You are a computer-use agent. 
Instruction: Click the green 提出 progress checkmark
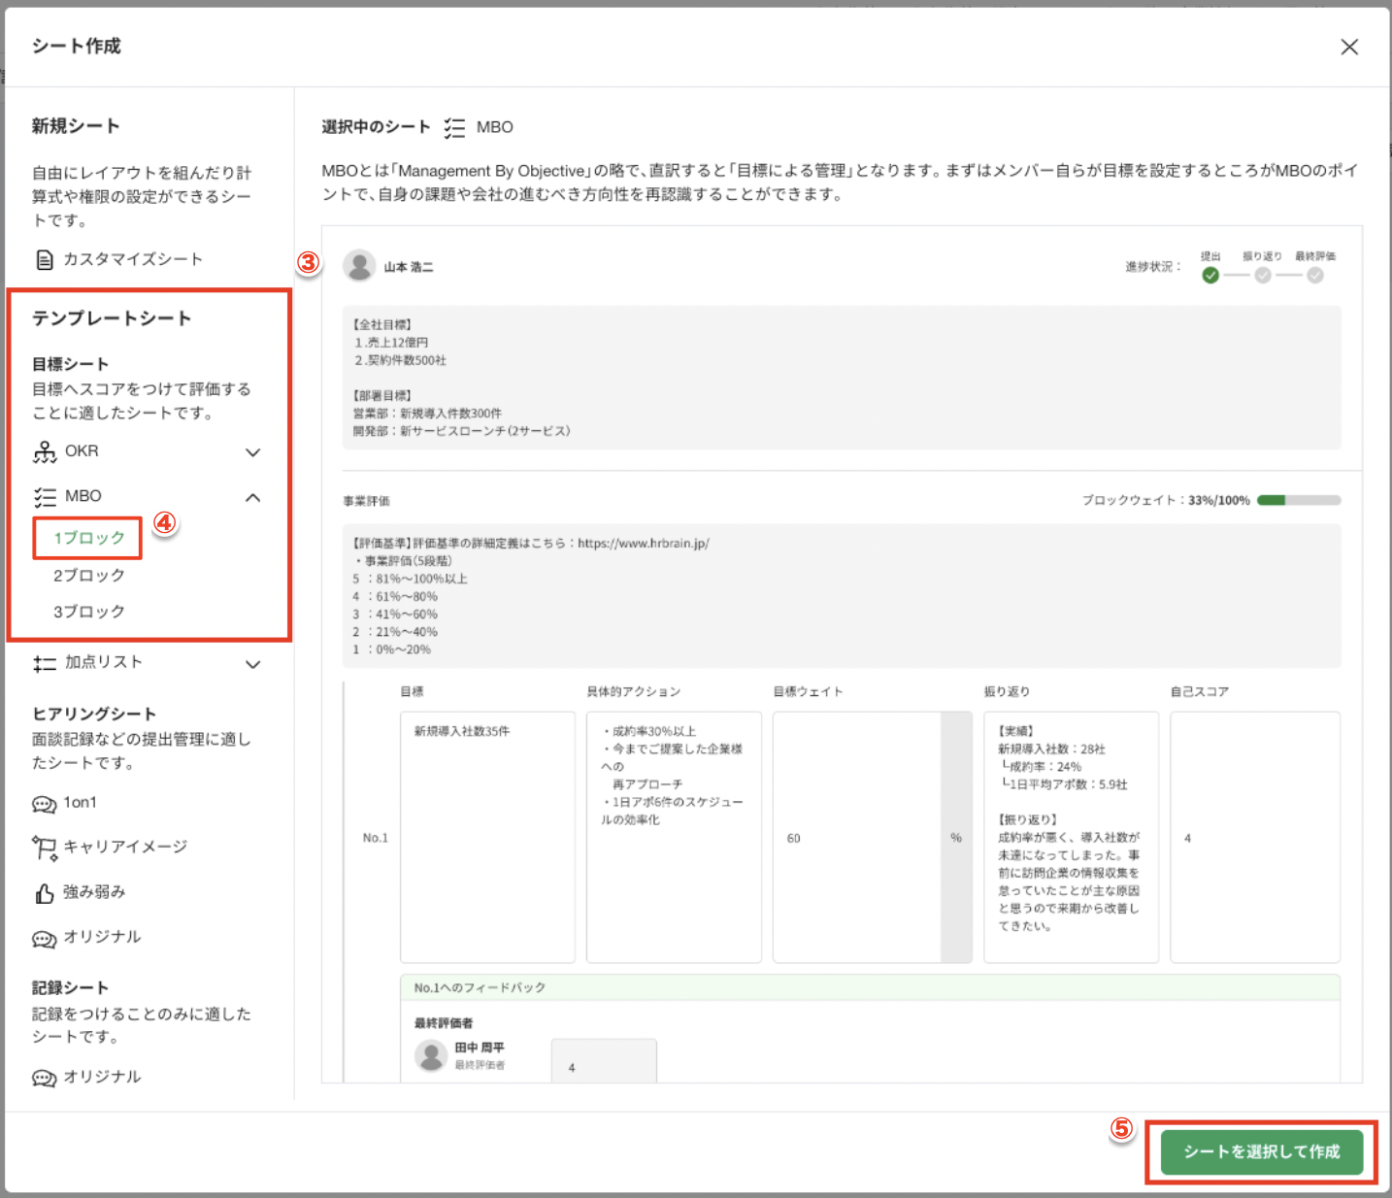(x=1210, y=276)
